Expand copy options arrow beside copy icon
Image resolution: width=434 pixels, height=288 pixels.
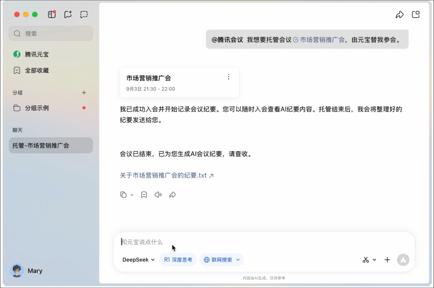point(132,195)
